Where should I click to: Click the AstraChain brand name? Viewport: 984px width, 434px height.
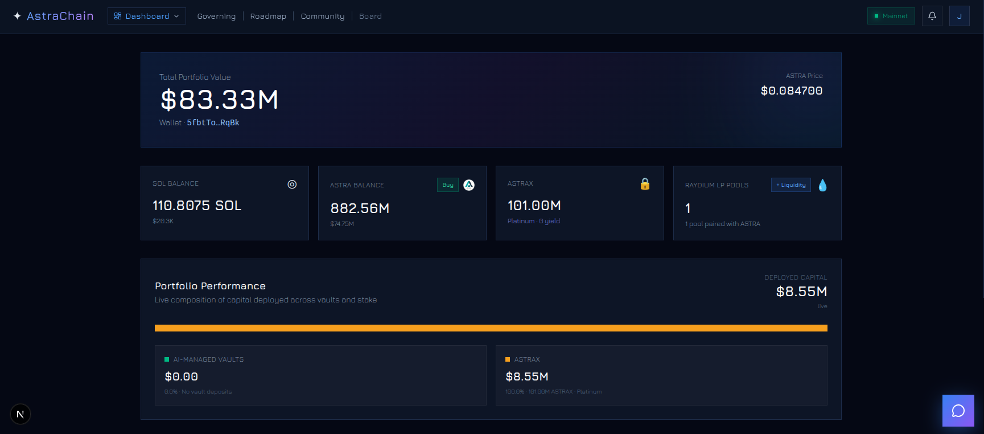click(60, 16)
